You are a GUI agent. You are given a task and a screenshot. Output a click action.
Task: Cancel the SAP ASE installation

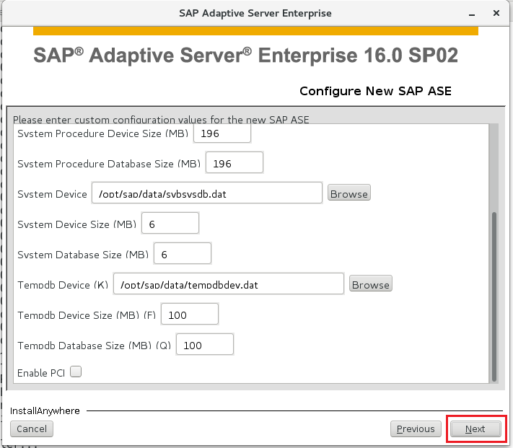pyautogui.click(x=32, y=429)
